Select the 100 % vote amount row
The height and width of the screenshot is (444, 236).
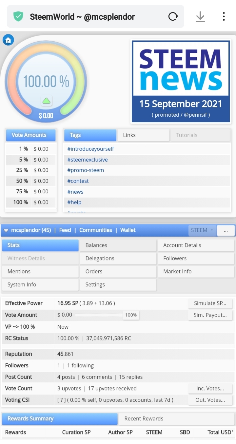coord(31,202)
